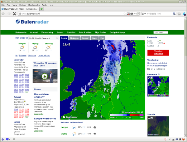This screenshot has width=187, height=142.
Task: Click the Mijn Radar navigation item
Action: (100, 32)
